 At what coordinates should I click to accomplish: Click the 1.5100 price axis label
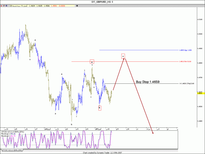pyautogui.click(x=200, y=19)
